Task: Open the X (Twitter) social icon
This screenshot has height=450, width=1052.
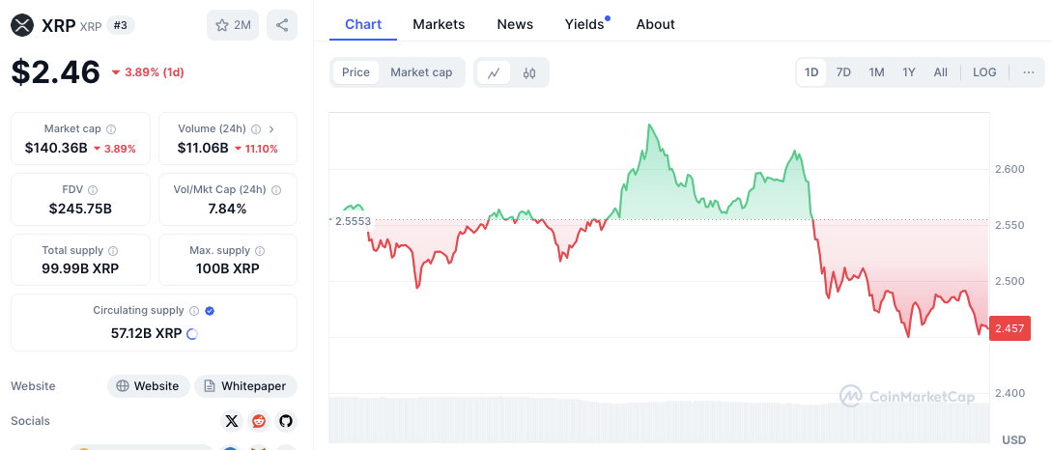Action: click(231, 421)
